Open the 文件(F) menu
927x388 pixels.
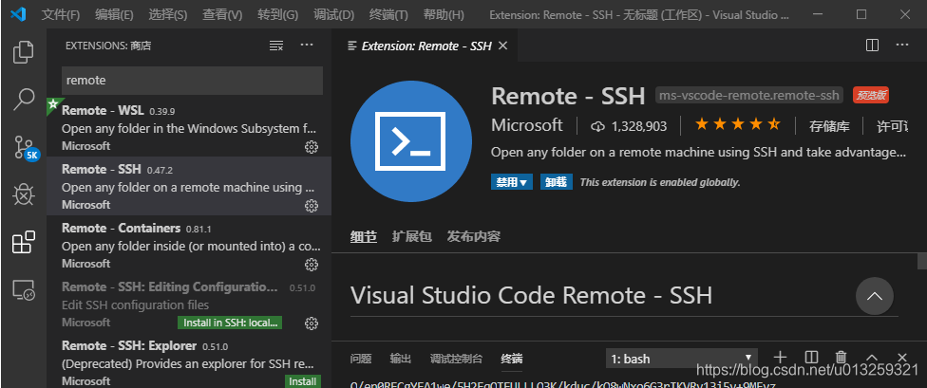click(x=61, y=15)
